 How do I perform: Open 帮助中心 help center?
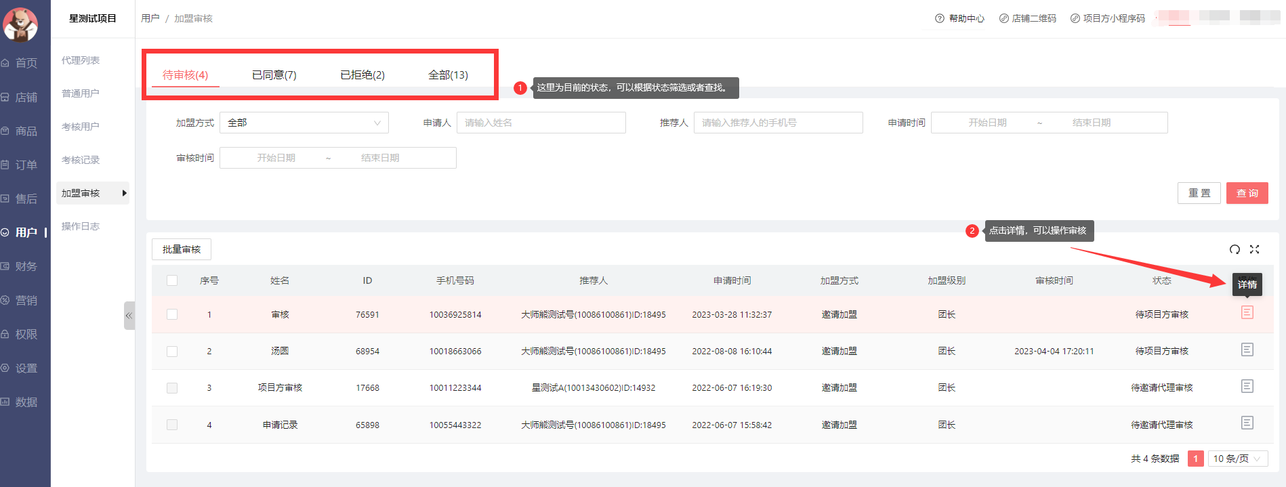click(959, 18)
